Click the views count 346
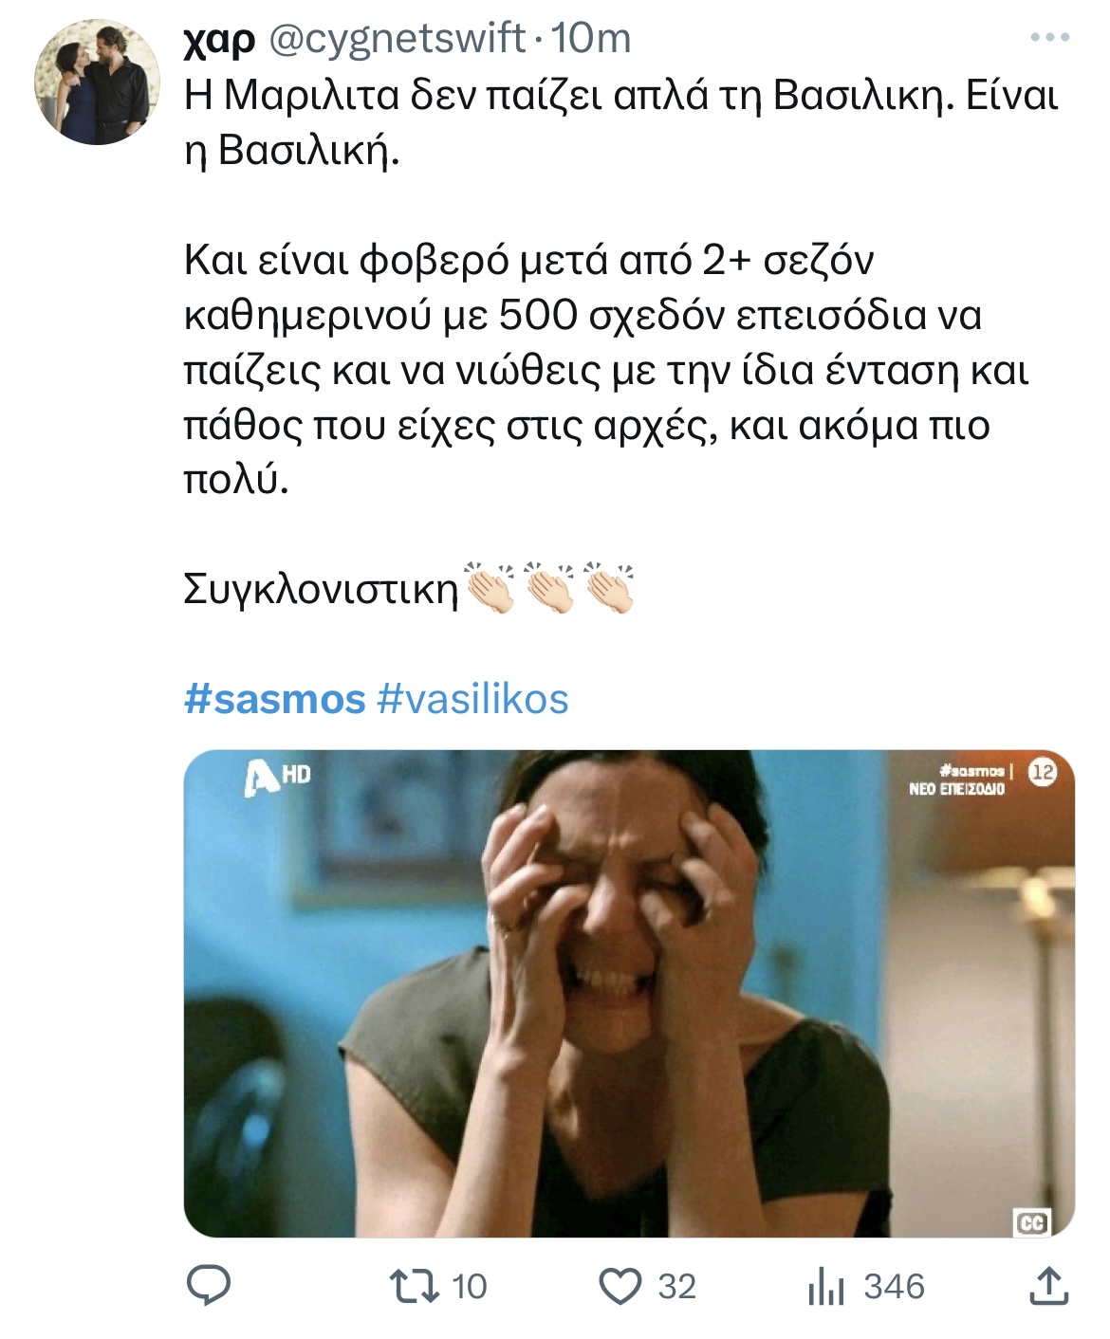This screenshot has width=1110, height=1339. tap(894, 1287)
